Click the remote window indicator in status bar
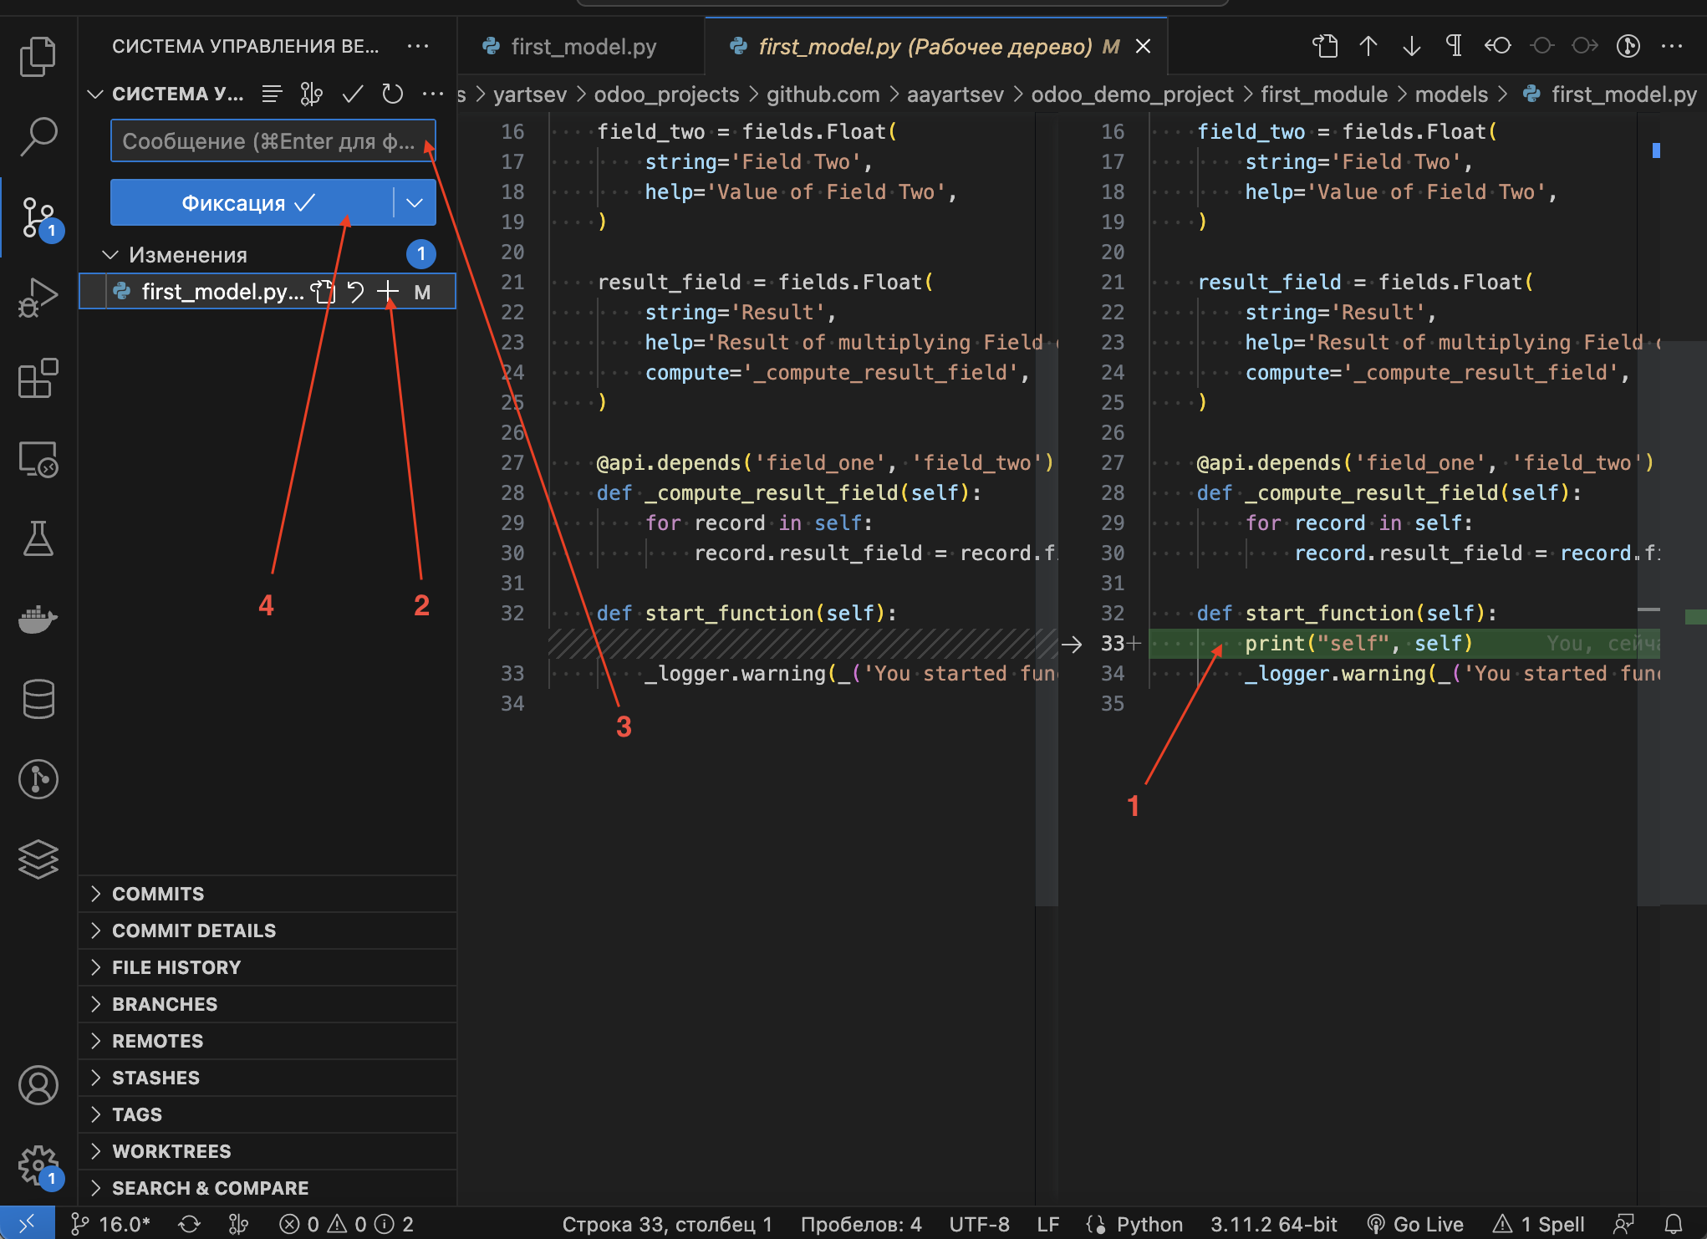Screen dimensions: 1707x1239 (x=27, y=1224)
